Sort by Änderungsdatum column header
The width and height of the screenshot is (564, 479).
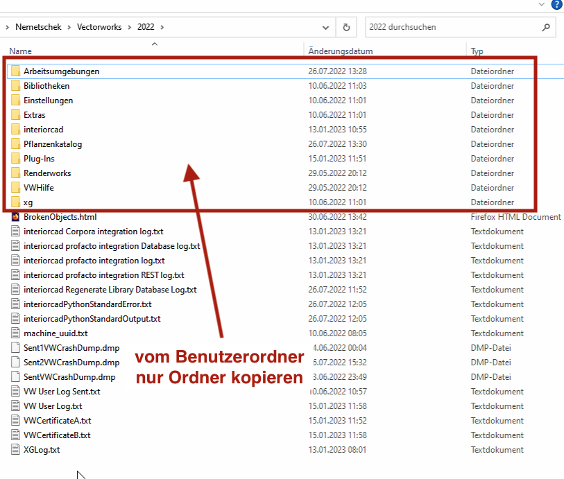point(341,51)
